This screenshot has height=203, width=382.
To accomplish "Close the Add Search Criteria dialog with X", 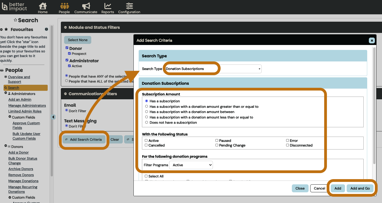I will [x=372, y=40].
